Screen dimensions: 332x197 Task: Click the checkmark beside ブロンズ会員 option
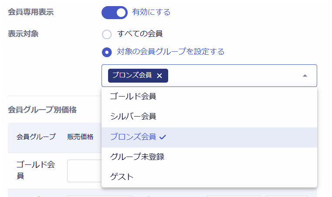coord(163,137)
